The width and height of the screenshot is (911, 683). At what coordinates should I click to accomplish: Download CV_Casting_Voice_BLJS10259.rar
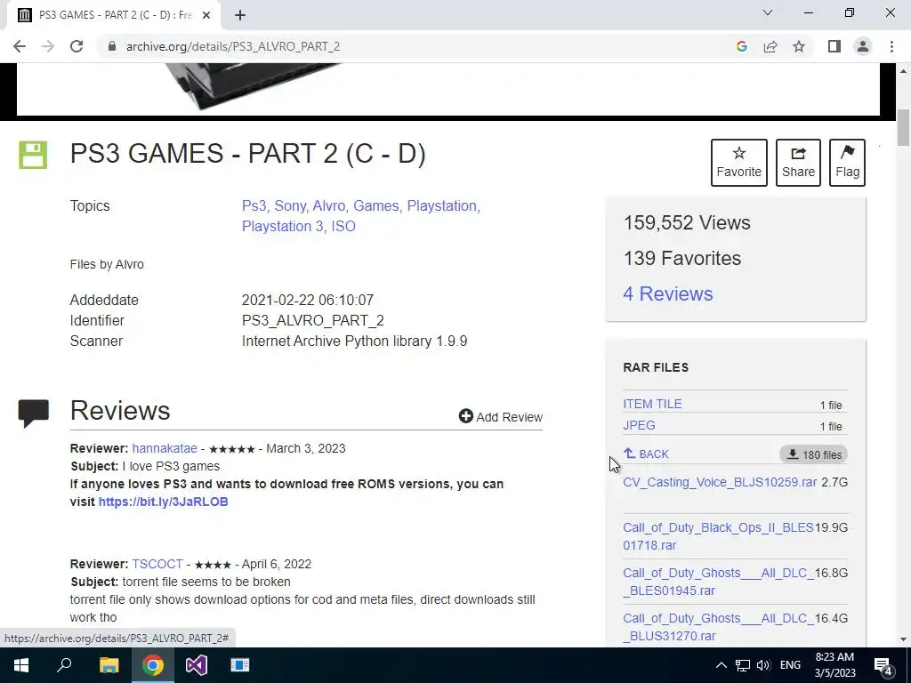click(x=720, y=482)
